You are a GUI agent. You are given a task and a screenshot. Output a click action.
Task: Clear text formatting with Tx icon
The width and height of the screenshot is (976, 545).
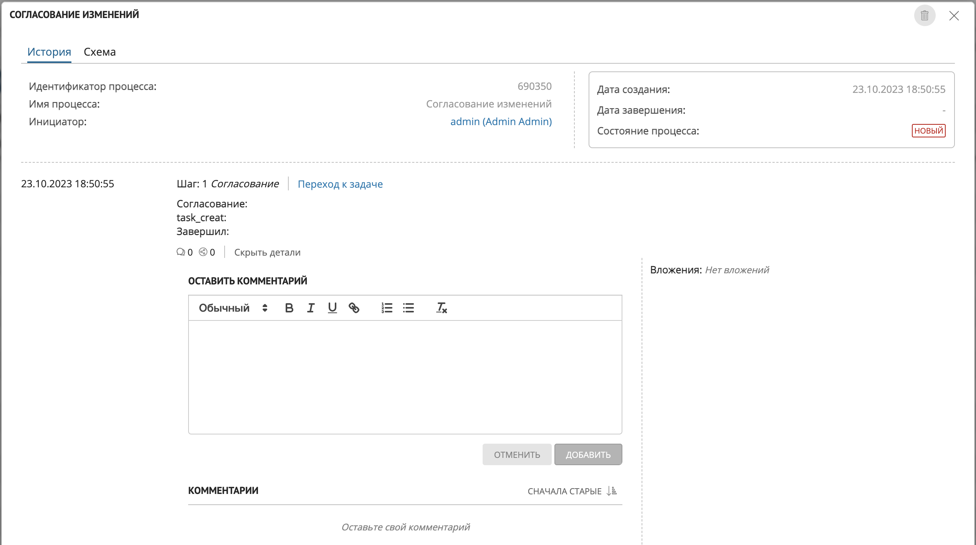click(442, 308)
